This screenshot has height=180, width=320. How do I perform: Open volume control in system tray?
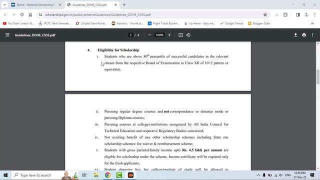(x=281, y=175)
